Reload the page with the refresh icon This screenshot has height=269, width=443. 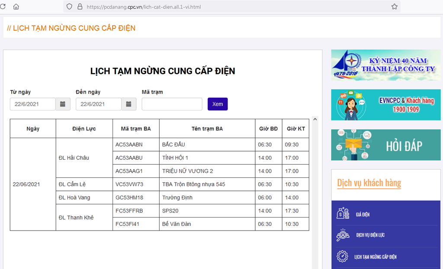coord(3,6)
